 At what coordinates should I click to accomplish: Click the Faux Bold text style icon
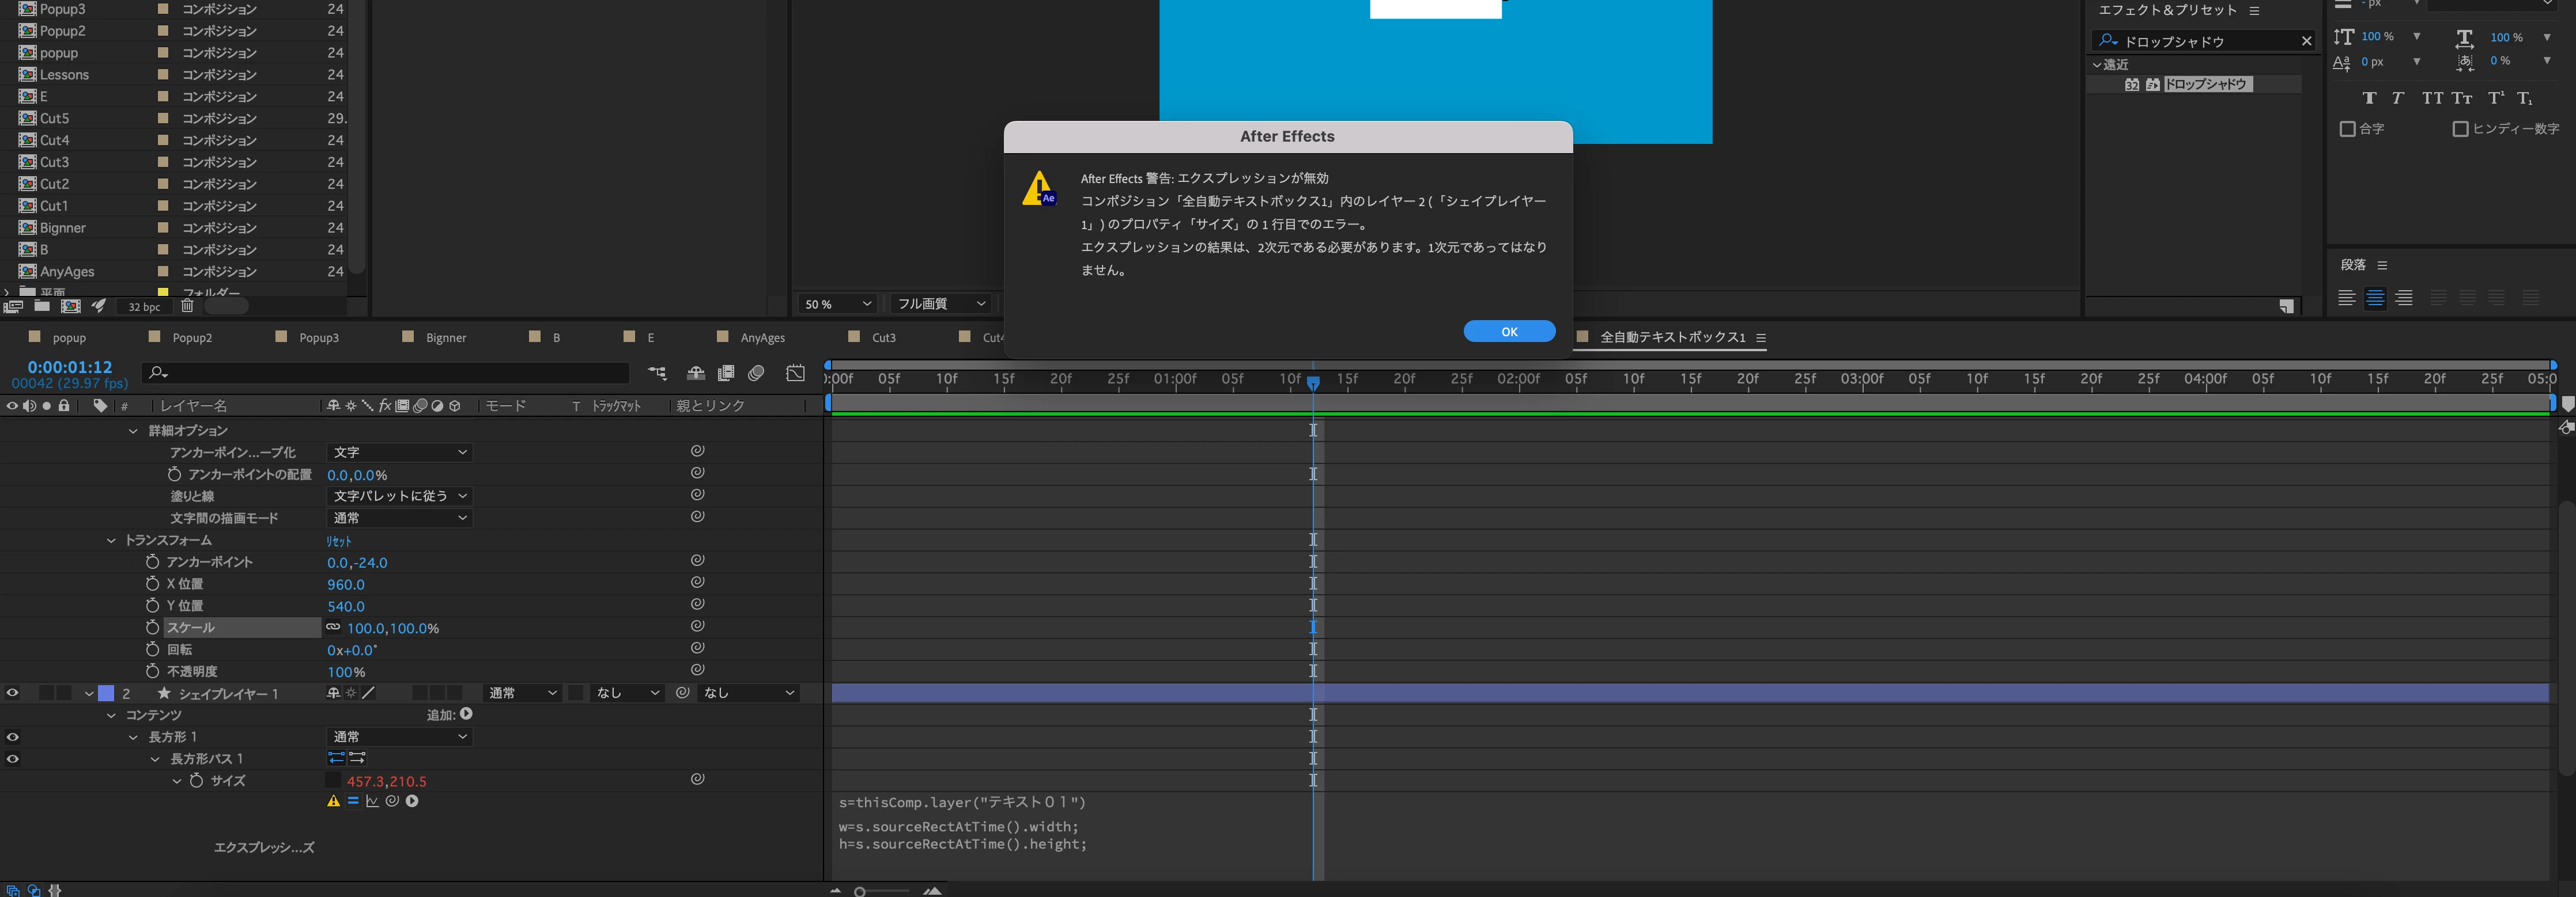pyautogui.click(x=2368, y=98)
